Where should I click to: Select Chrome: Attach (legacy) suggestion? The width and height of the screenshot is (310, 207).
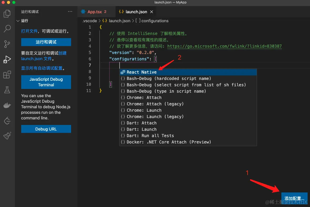pos(188,104)
